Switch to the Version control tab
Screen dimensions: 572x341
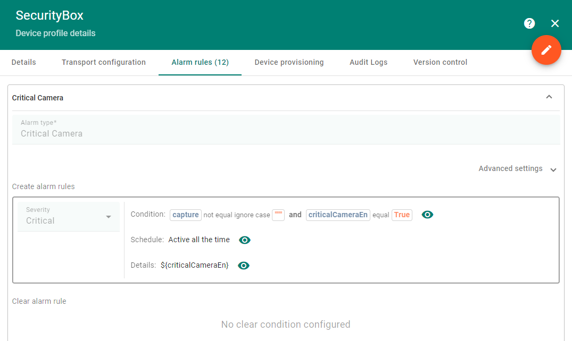click(440, 62)
